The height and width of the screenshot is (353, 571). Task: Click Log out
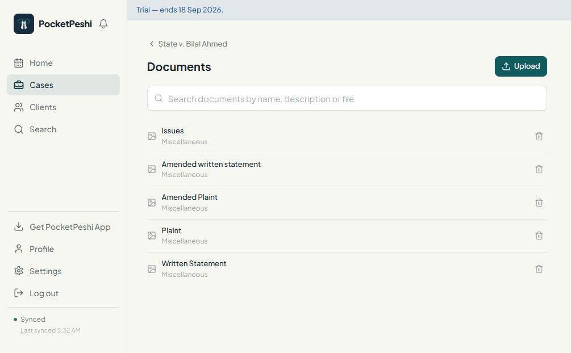click(x=63, y=293)
